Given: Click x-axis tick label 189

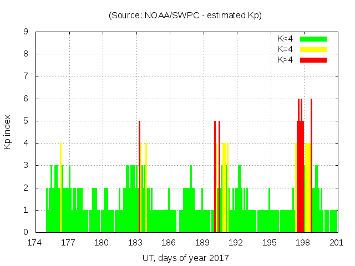Looking at the screenshot, I should [x=202, y=243].
